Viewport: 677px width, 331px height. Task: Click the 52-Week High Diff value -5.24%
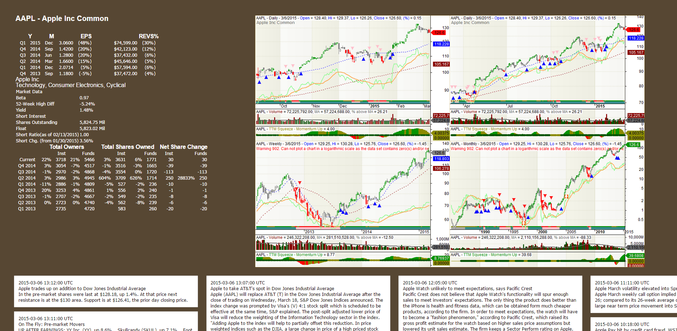click(87, 104)
